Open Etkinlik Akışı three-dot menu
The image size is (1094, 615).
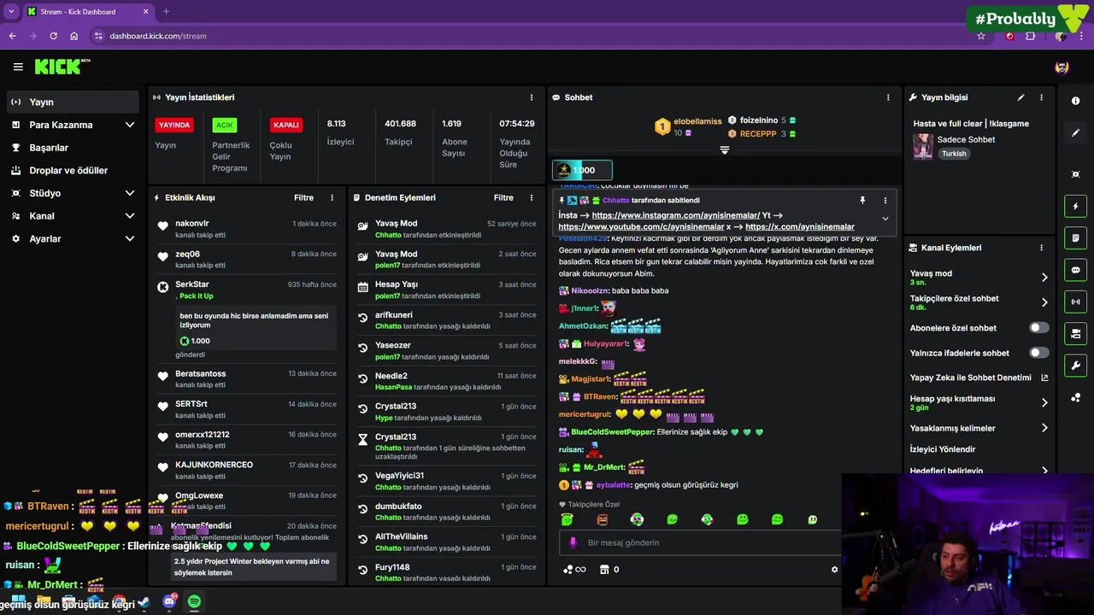[x=332, y=197]
